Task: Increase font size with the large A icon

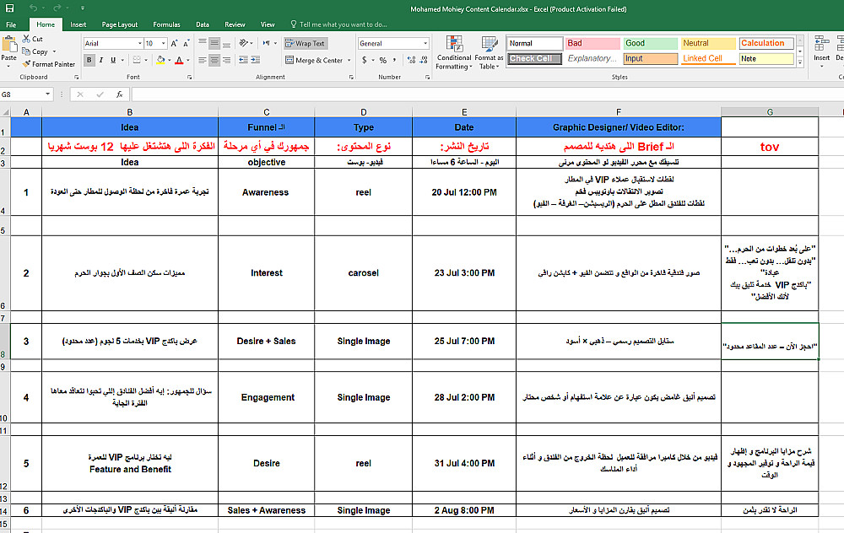Action: pos(174,44)
